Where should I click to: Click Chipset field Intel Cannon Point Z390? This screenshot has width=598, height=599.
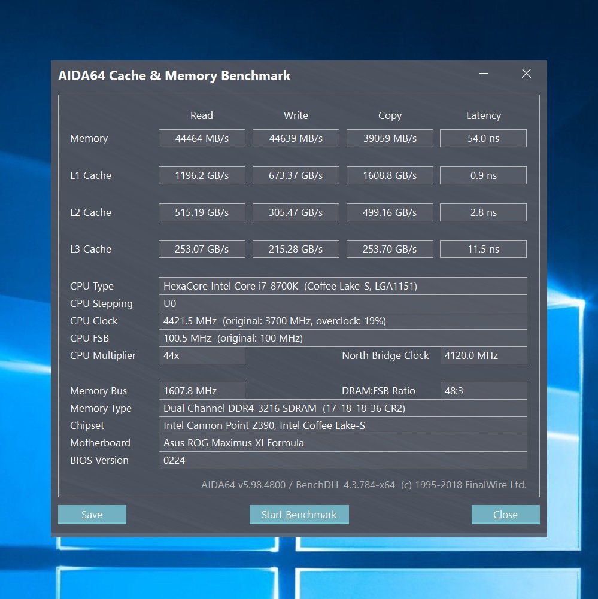[343, 425]
